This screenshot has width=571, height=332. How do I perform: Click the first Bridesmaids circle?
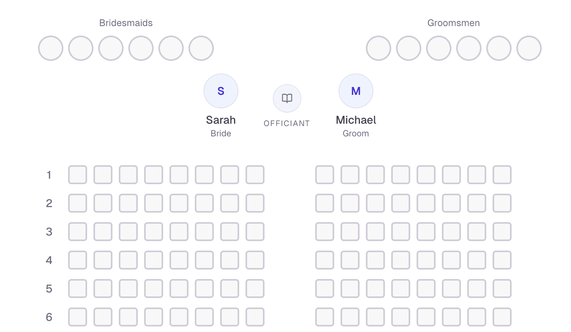click(x=50, y=48)
